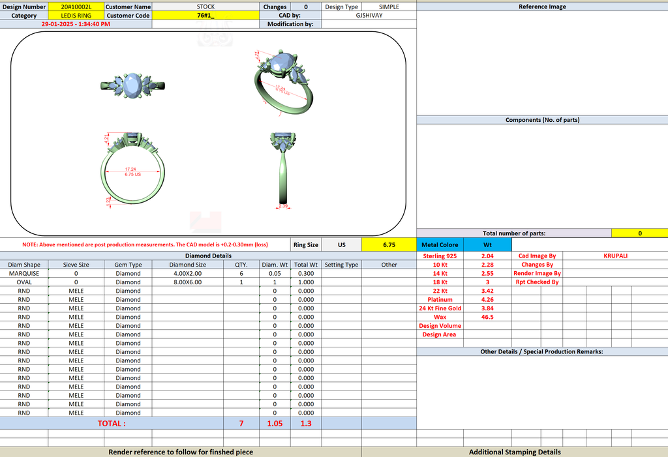
Task: Select the Gem Type column header
Action: tap(128, 265)
